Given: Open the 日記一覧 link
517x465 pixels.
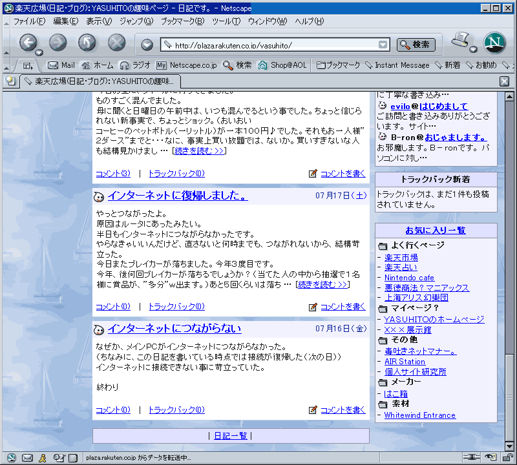Looking at the screenshot, I should [x=231, y=436].
